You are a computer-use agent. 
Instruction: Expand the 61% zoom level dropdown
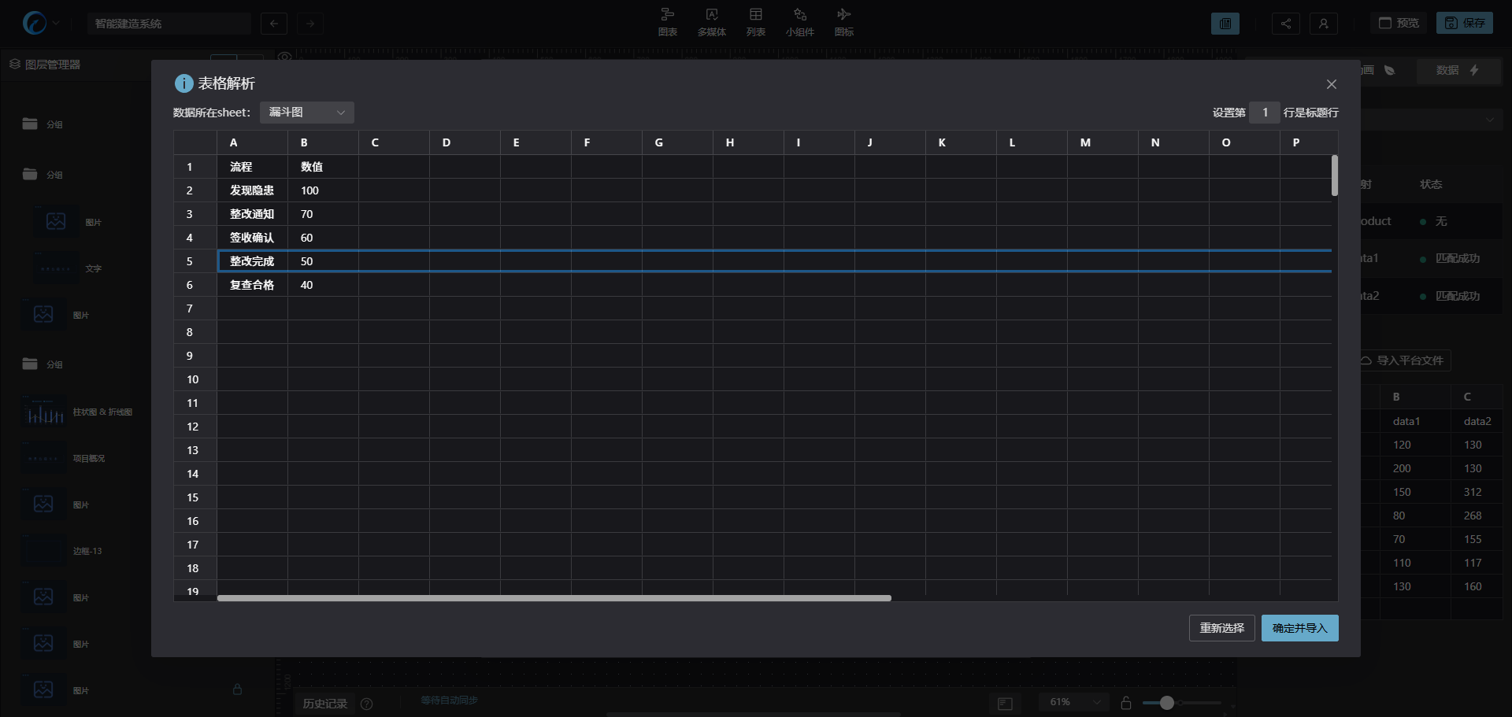[1073, 702]
